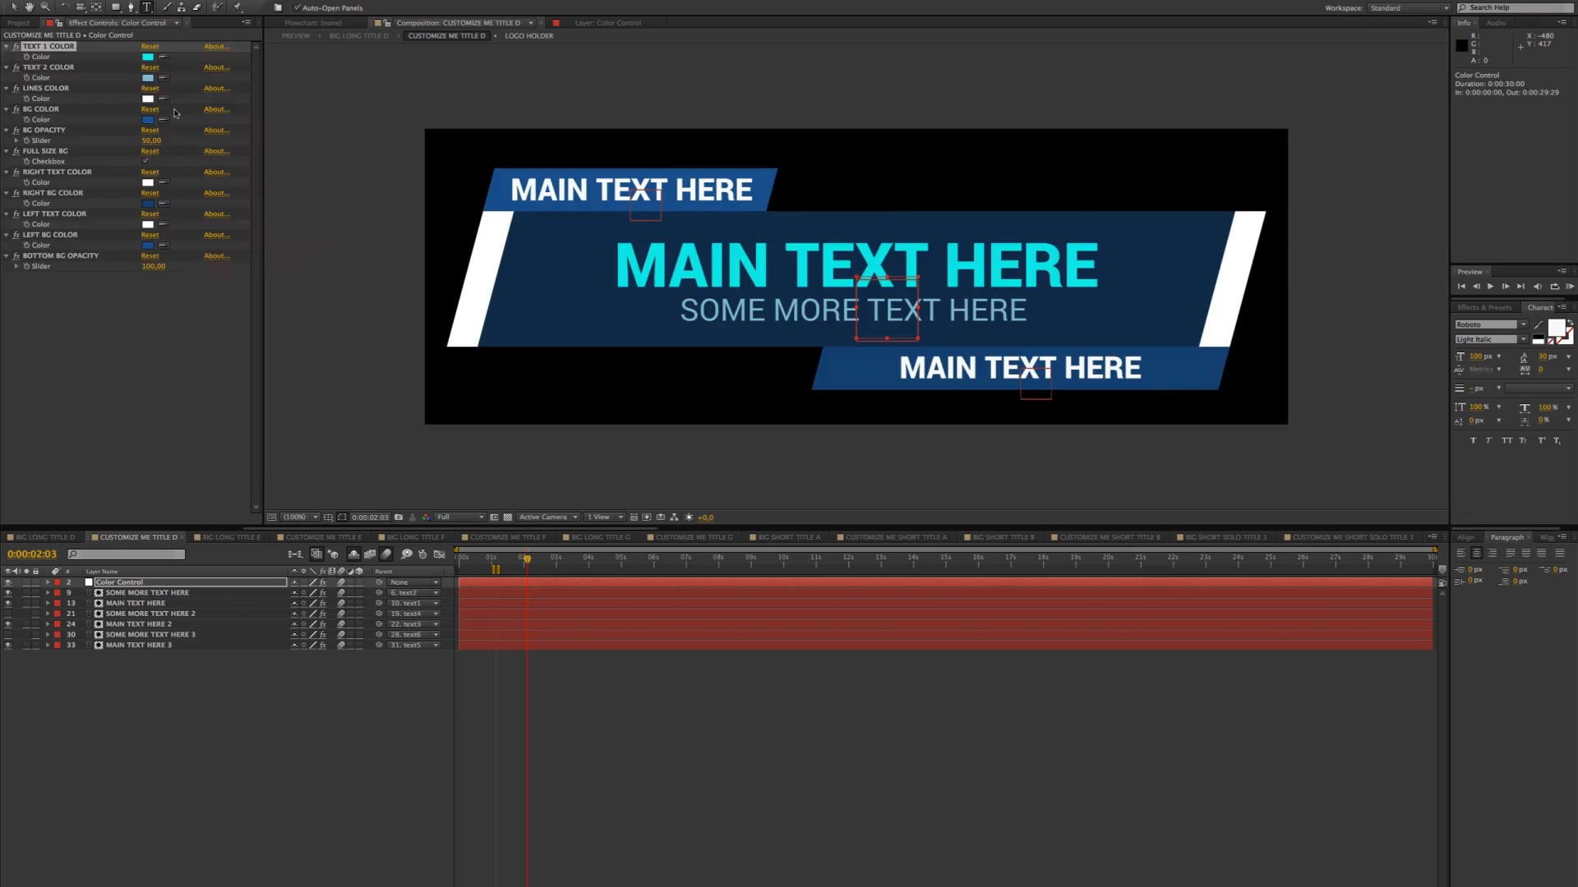Hide the SOME MORE TEXT HERE layer 9

[8, 593]
